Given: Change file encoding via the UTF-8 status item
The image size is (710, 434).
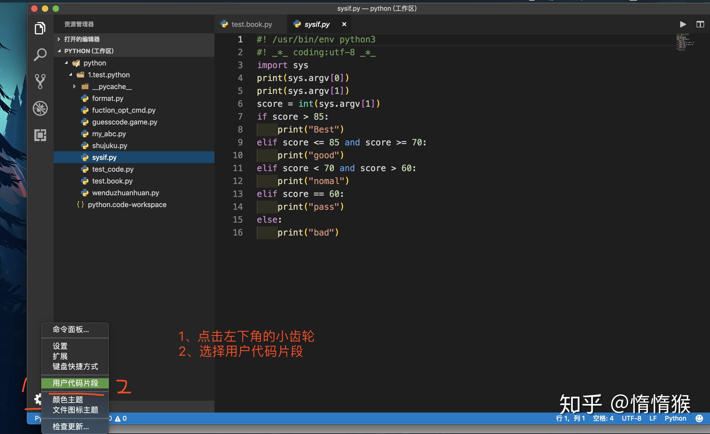Looking at the screenshot, I should [x=632, y=418].
